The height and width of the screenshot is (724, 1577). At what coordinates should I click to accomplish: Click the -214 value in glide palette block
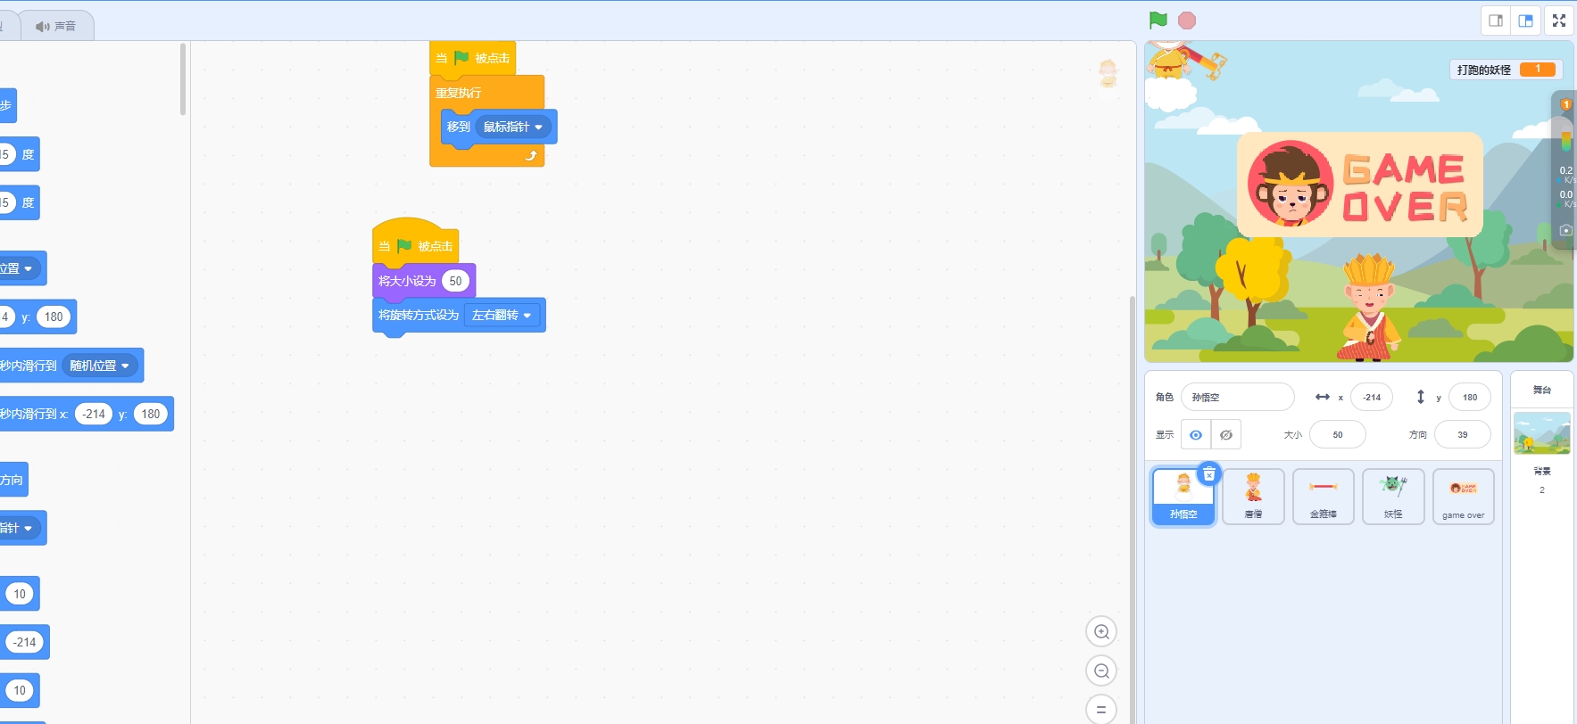(94, 414)
